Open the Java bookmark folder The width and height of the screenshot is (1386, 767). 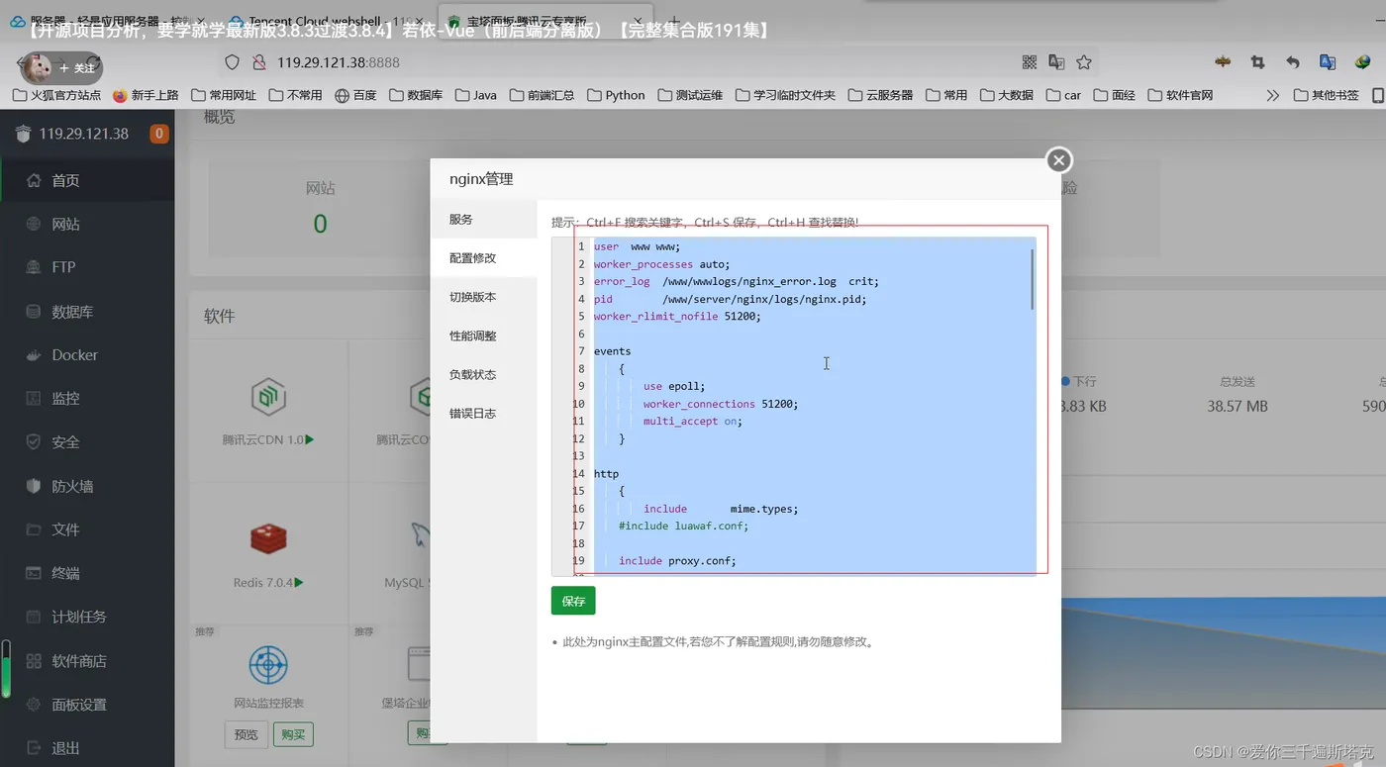476,95
